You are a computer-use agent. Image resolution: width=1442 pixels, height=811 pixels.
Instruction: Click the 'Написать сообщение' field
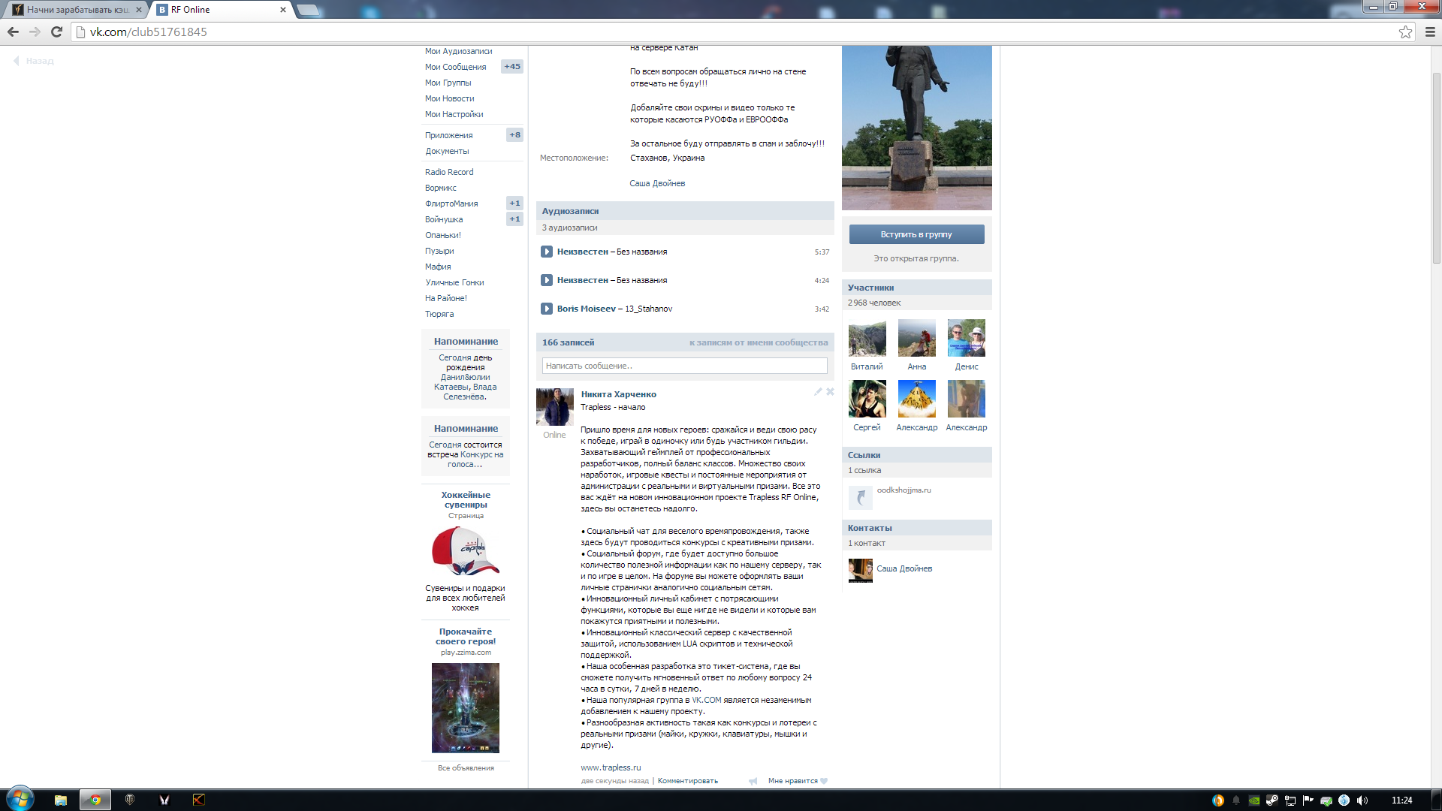[x=684, y=366]
